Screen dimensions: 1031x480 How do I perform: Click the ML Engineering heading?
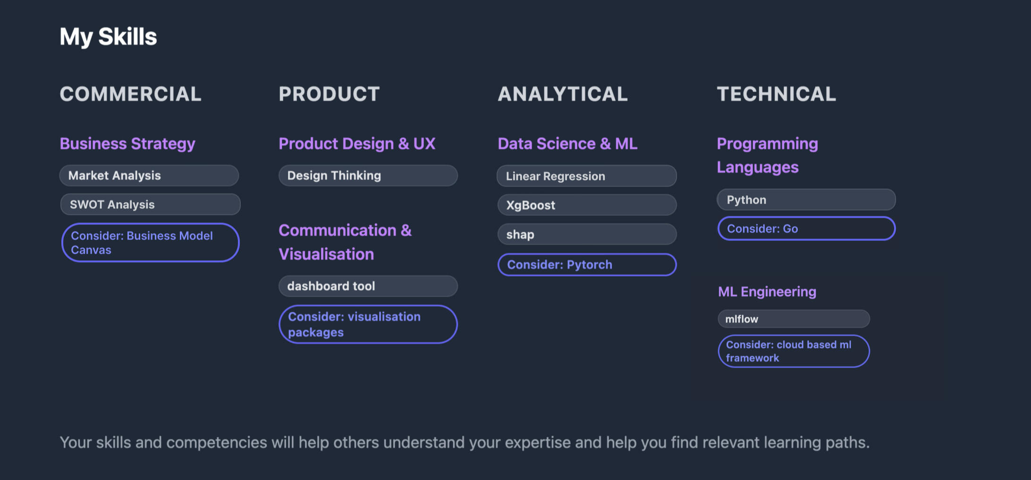point(767,292)
